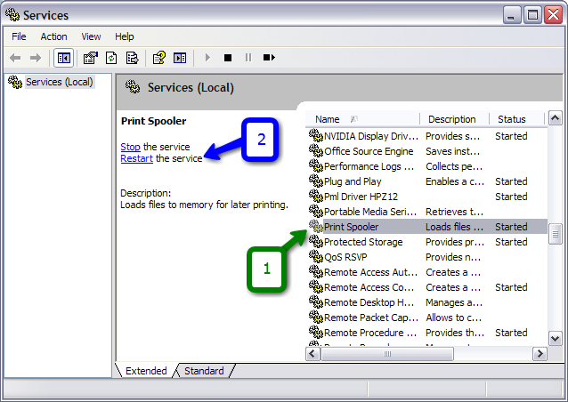Image resolution: width=568 pixels, height=402 pixels.
Task: Click the vertical scrollbar up arrow
Action: 555,118
